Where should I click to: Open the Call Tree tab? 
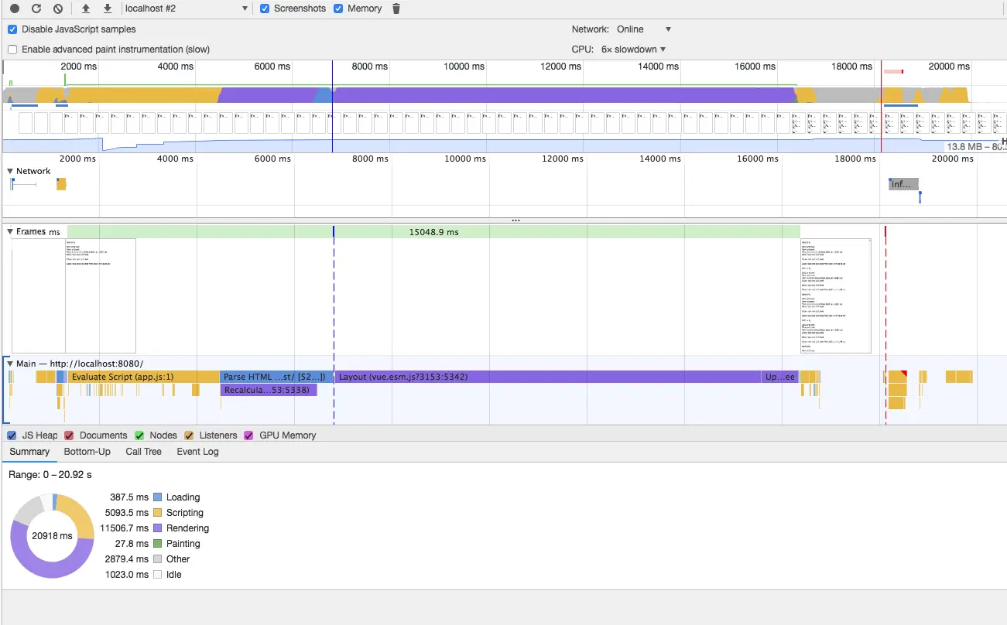click(x=143, y=452)
